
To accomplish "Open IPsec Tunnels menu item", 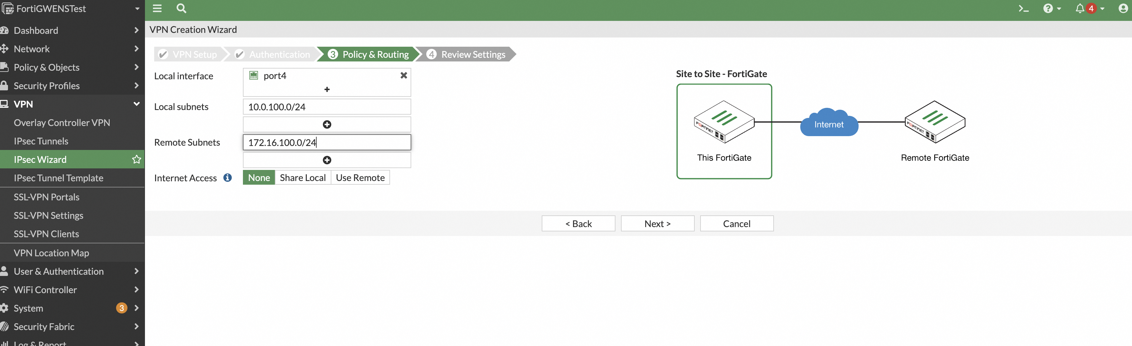I will 41,141.
